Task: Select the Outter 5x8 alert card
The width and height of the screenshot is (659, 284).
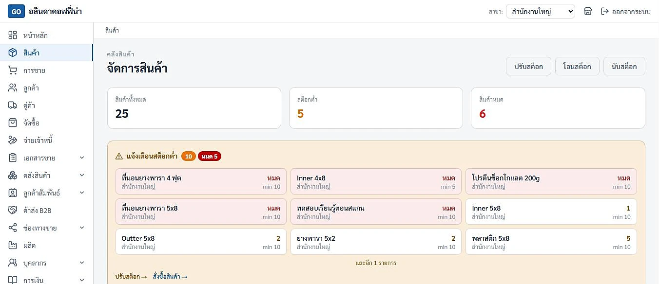Action: point(201,242)
